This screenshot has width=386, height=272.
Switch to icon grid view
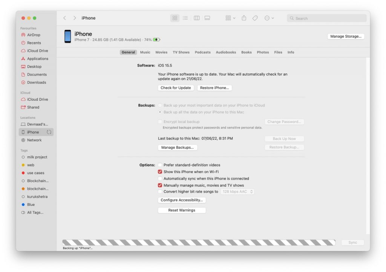pos(175,18)
